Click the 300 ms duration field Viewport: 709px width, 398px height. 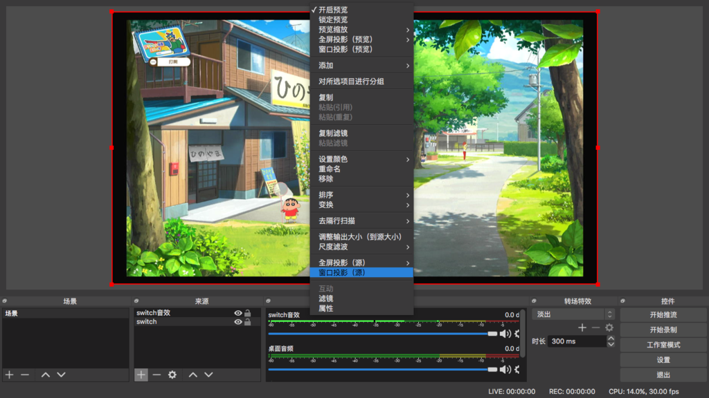577,341
